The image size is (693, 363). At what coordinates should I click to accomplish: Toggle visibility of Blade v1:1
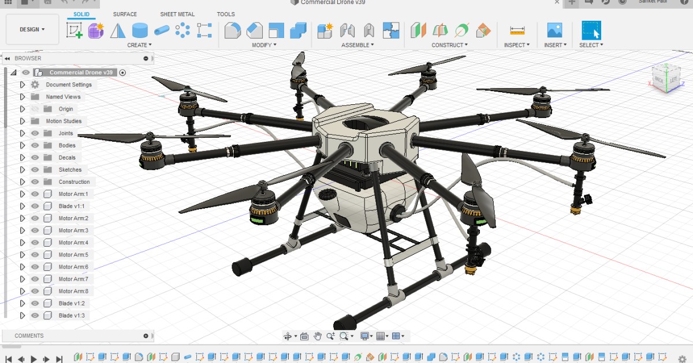(x=36, y=206)
